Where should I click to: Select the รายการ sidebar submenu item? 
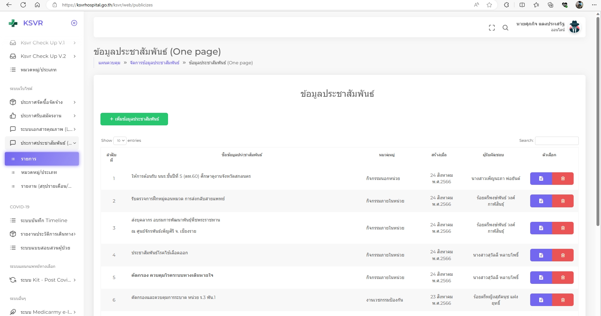click(42, 159)
